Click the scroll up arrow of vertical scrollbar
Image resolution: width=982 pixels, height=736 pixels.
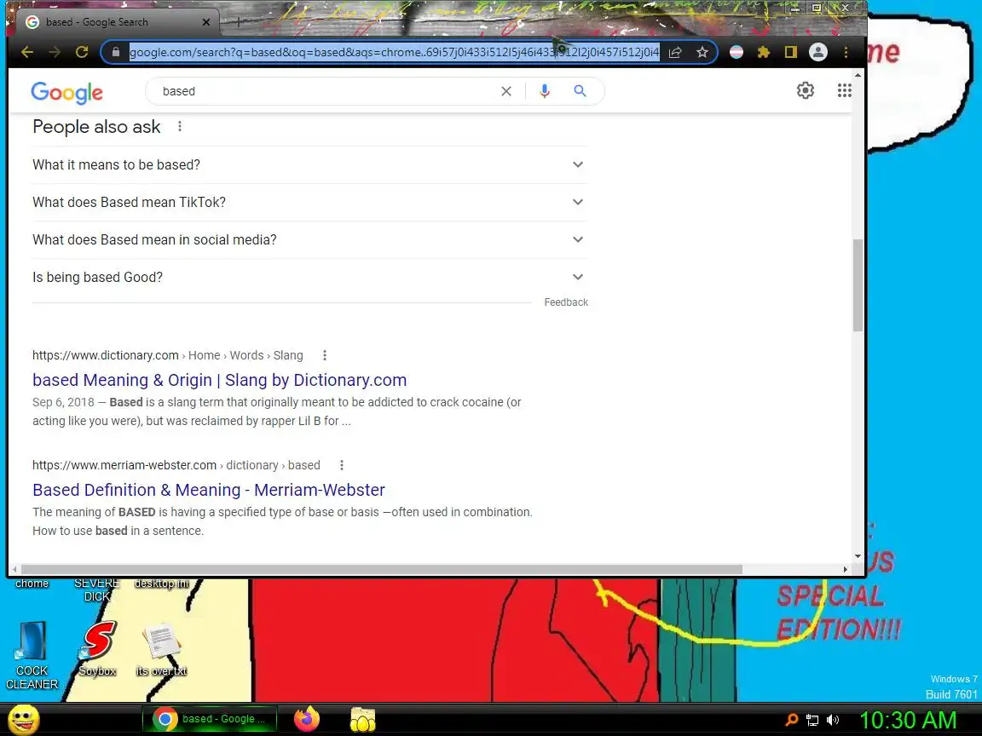coord(858,75)
